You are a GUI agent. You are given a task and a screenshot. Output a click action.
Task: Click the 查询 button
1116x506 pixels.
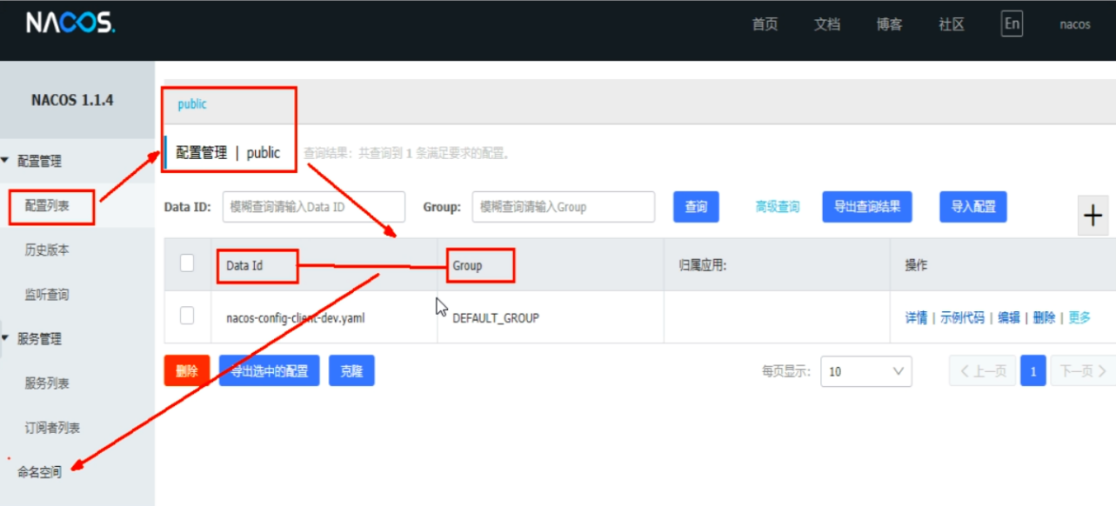click(x=696, y=207)
